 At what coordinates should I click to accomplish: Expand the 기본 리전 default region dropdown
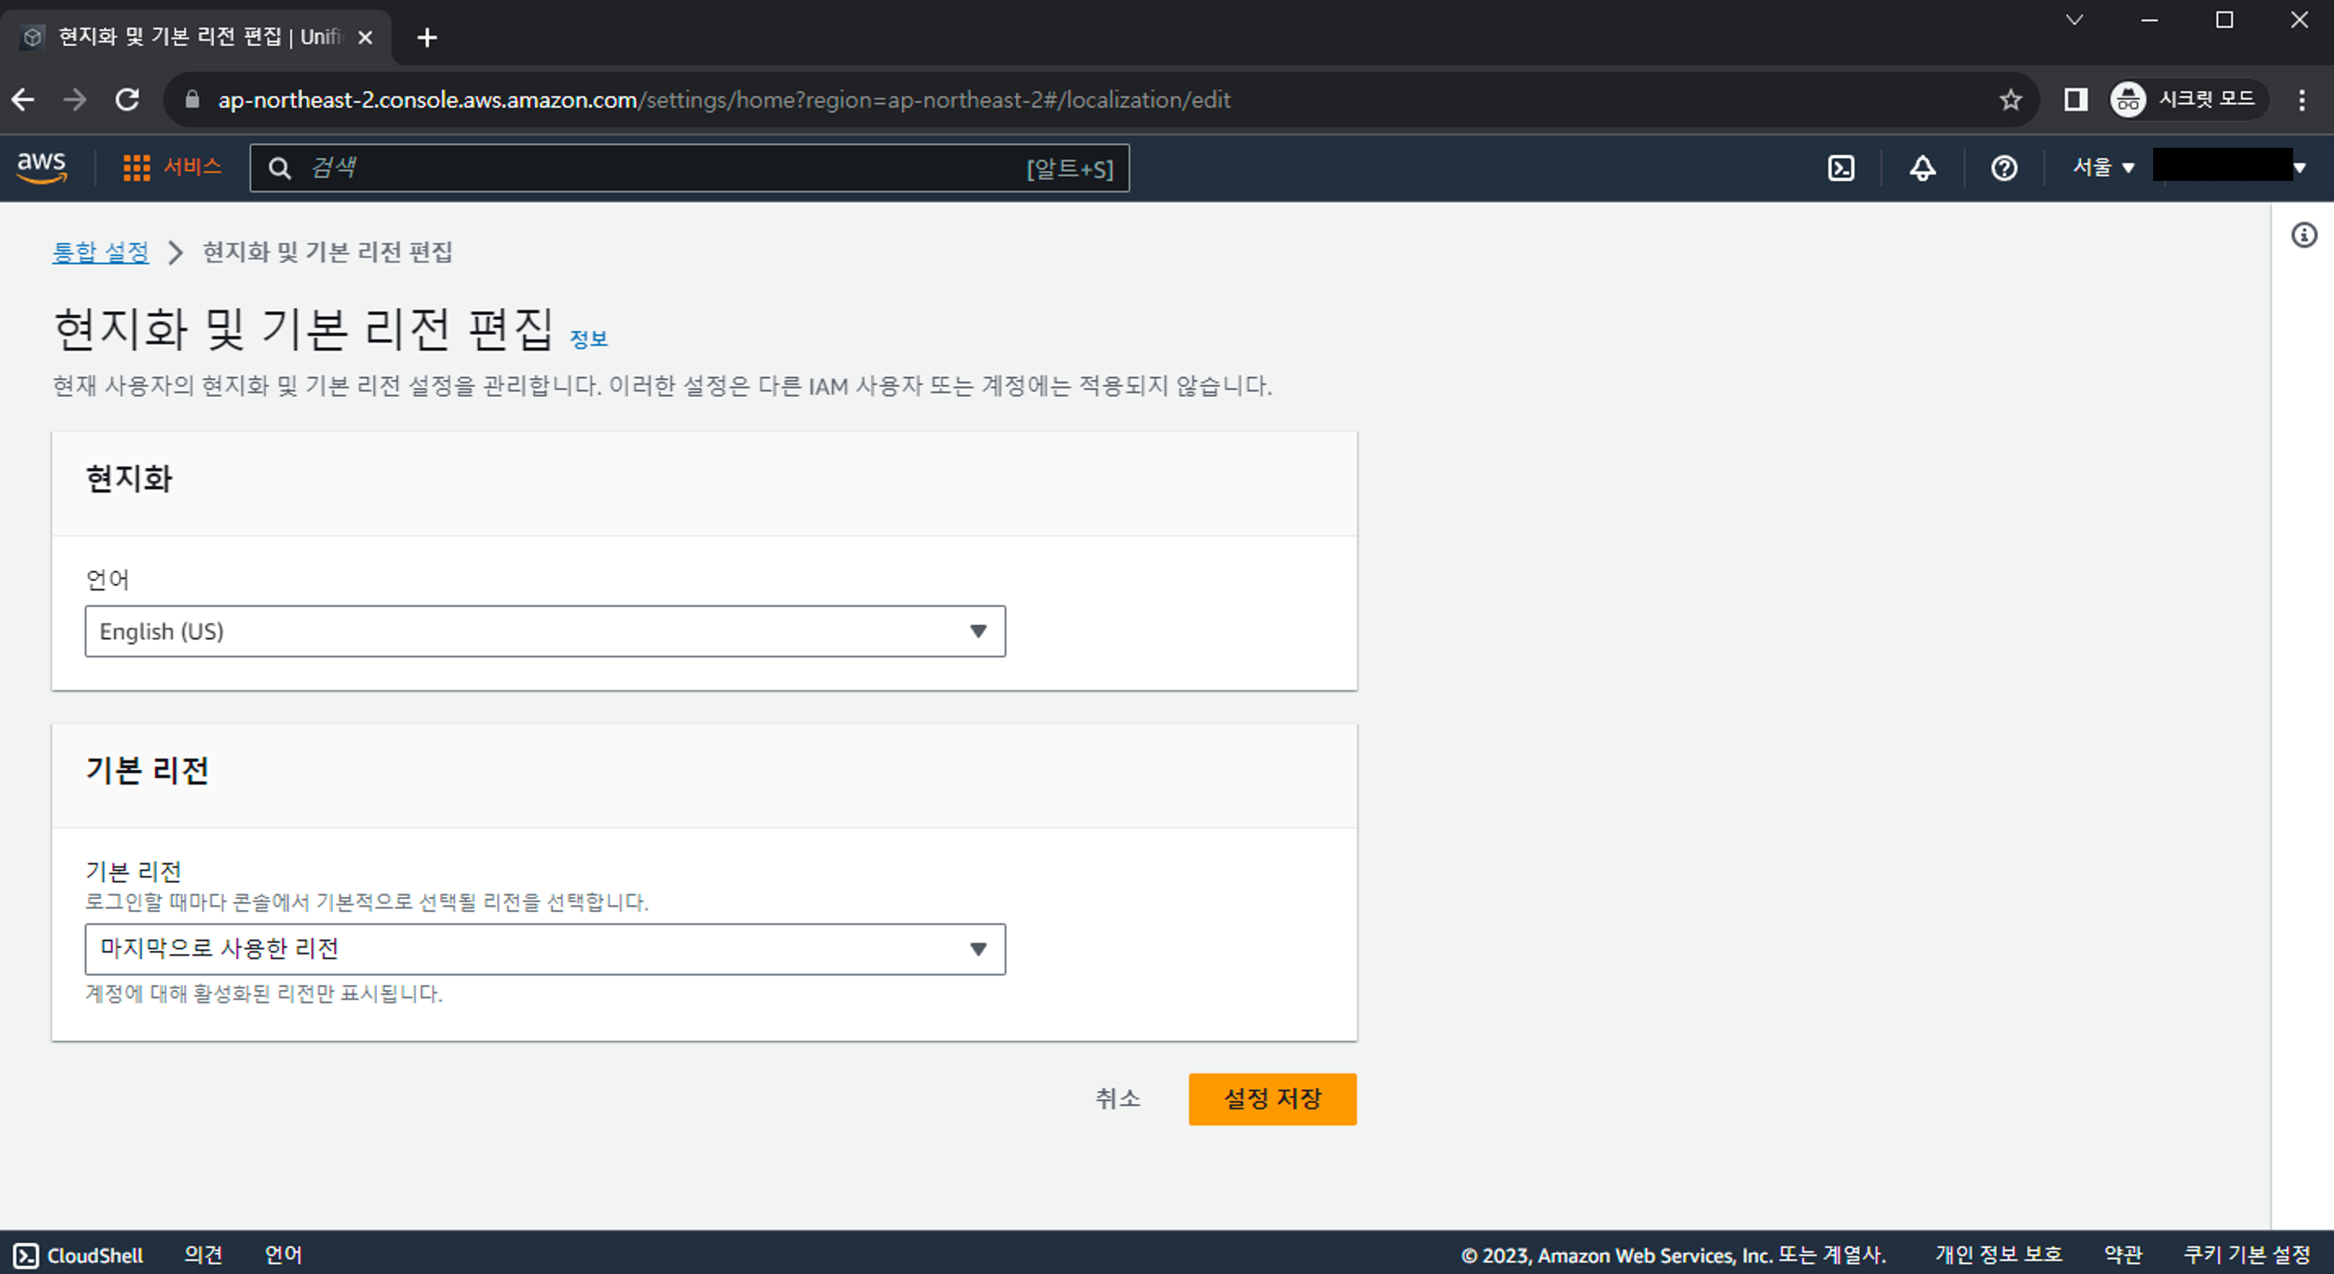click(545, 948)
